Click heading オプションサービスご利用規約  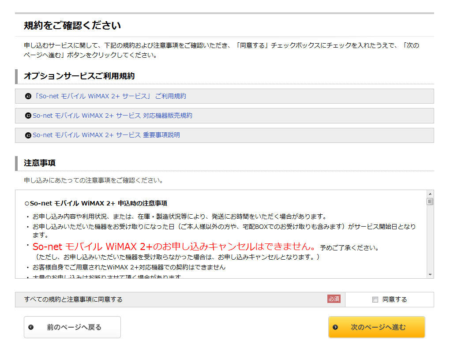[79, 76]
